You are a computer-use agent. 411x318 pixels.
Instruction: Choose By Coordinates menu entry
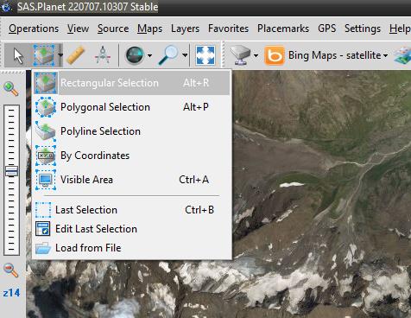click(131, 156)
